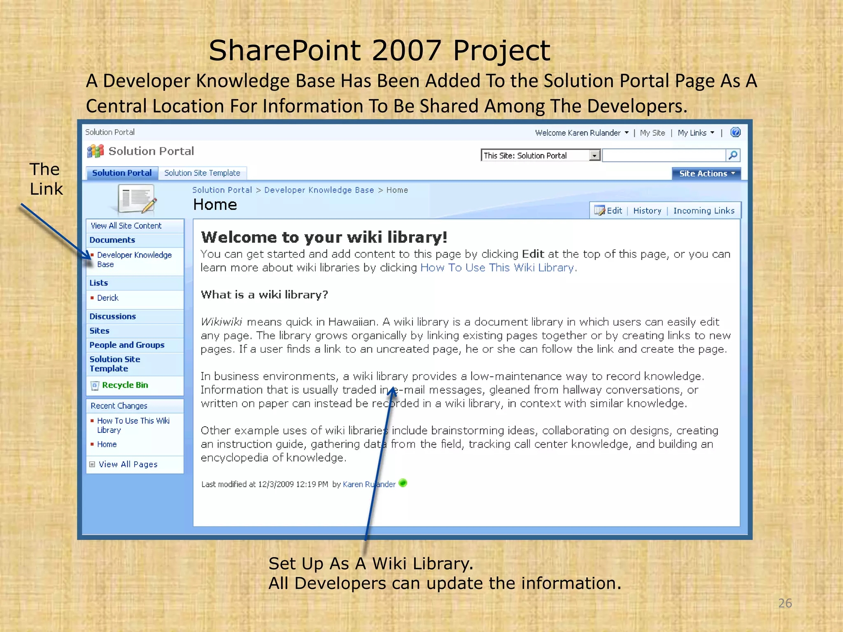Open Sites in the sidebar
The width and height of the screenshot is (843, 632).
pyautogui.click(x=100, y=331)
